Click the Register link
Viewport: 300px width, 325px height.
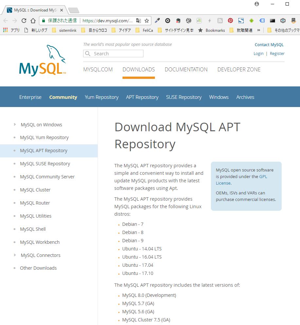click(277, 53)
